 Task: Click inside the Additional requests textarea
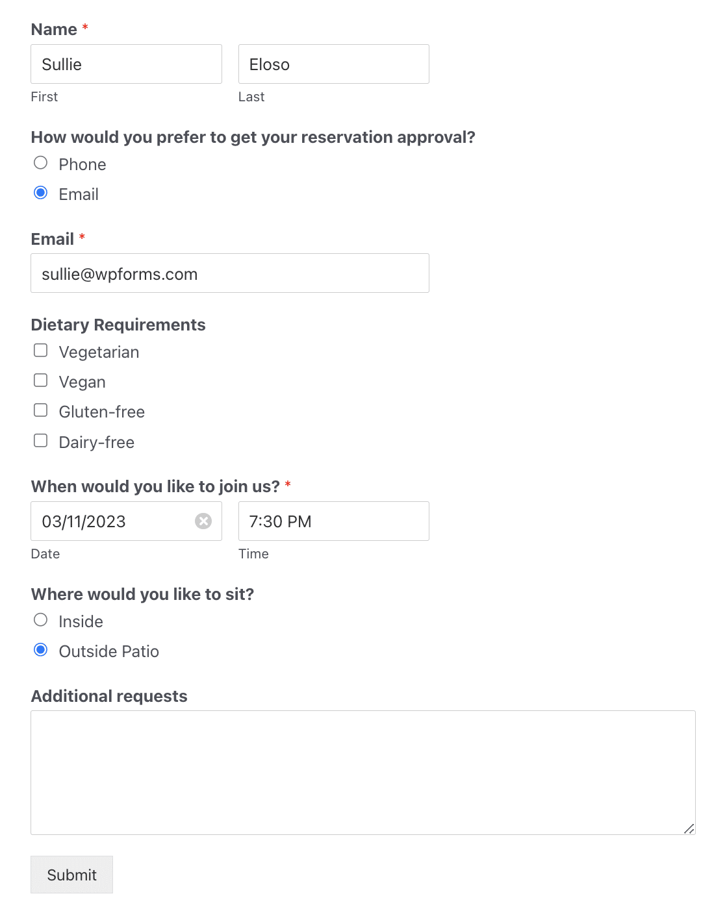[363, 773]
